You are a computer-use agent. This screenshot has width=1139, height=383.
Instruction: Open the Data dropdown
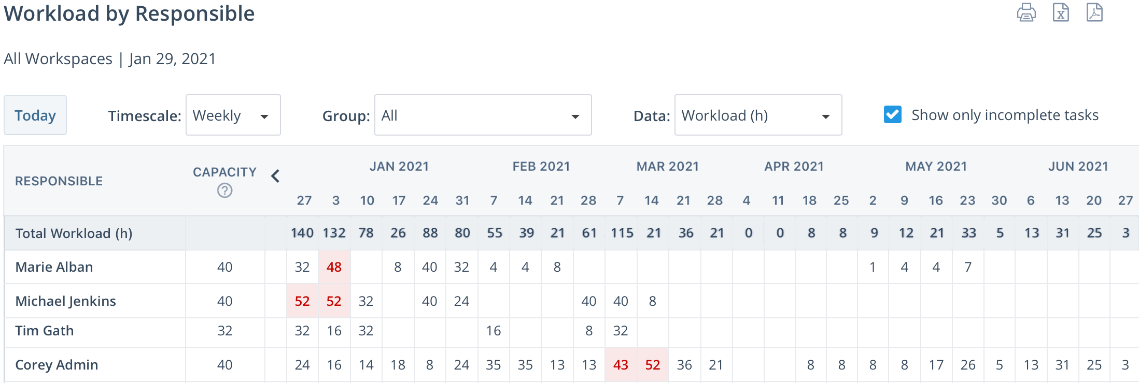tap(758, 115)
